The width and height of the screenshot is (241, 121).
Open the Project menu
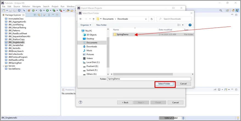coord(55,7)
